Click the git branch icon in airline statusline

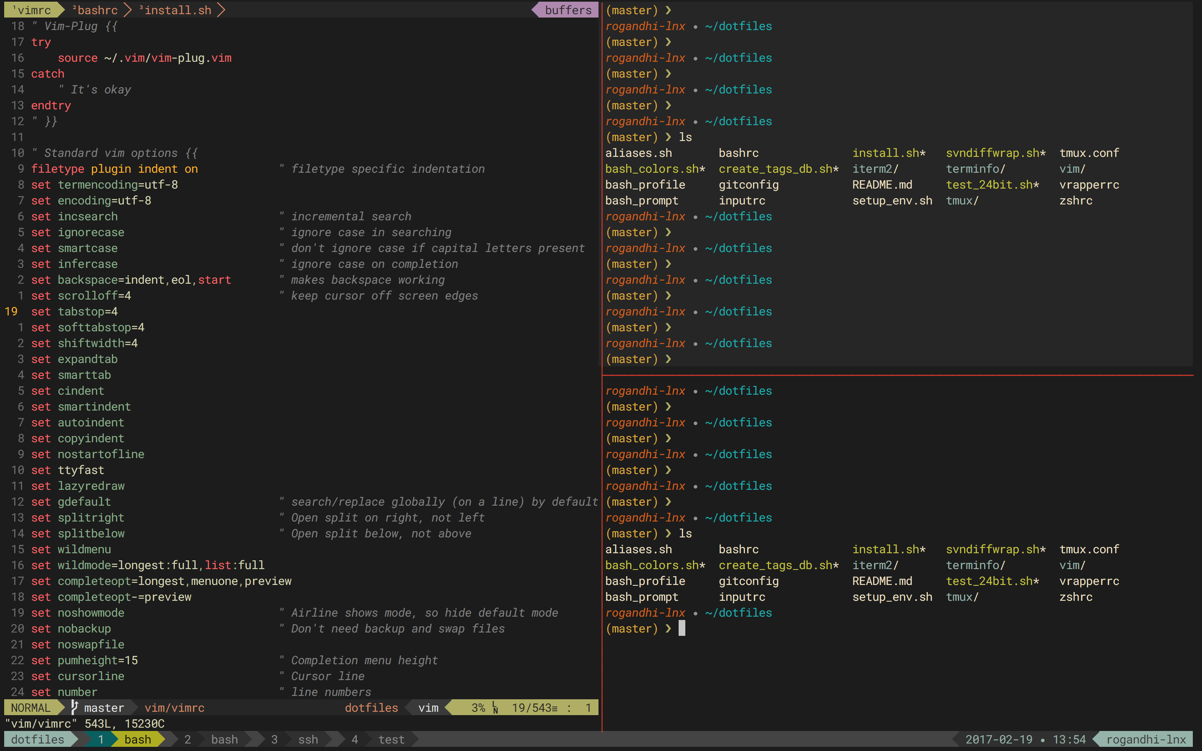click(75, 707)
